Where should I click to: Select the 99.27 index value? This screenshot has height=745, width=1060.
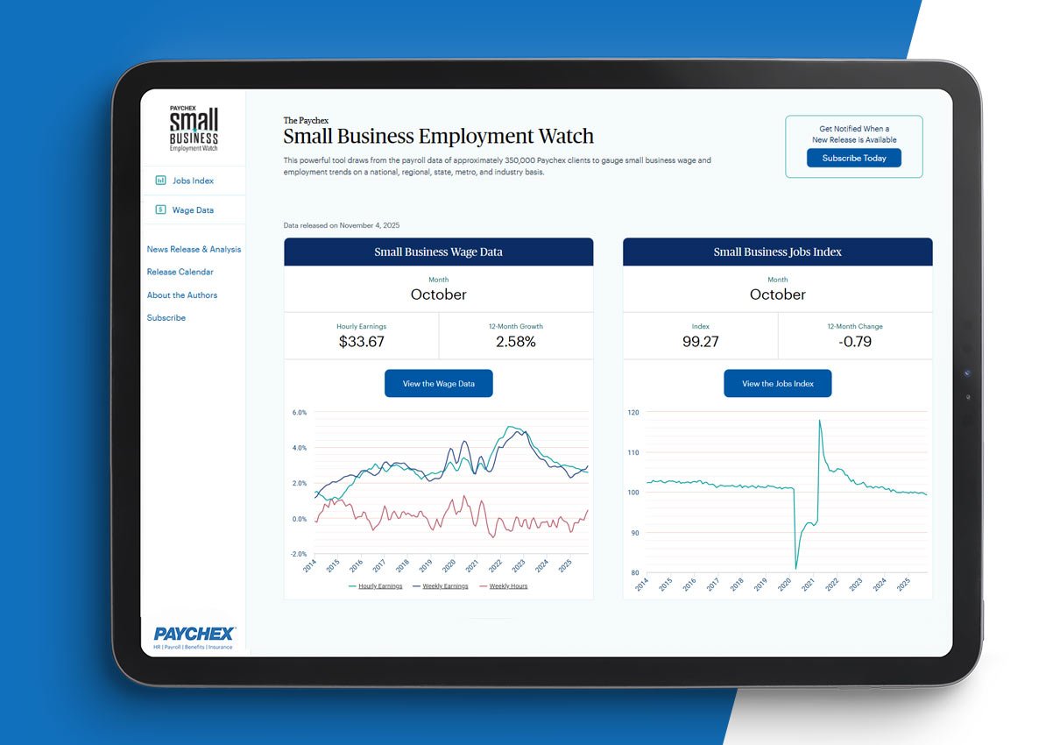701,340
